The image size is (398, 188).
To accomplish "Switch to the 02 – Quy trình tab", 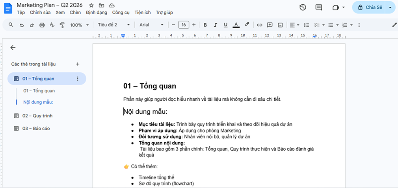I will point(37,116).
